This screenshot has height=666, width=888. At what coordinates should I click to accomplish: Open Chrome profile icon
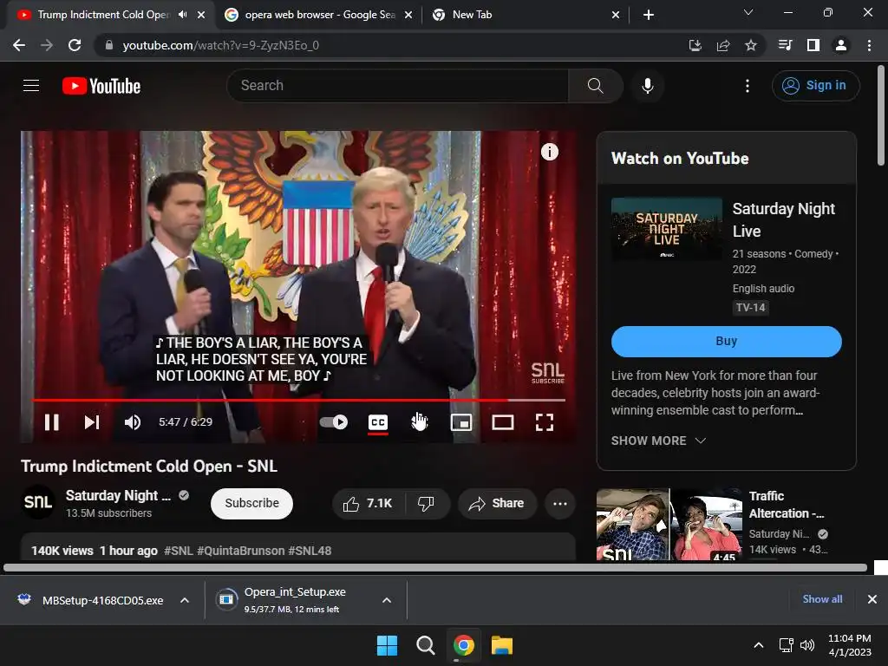[x=841, y=45]
